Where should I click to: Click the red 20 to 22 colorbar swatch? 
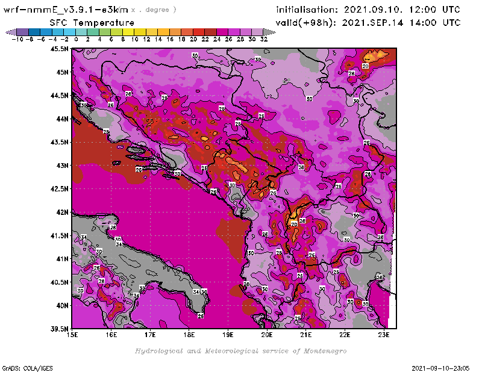pyautogui.click(x=199, y=32)
